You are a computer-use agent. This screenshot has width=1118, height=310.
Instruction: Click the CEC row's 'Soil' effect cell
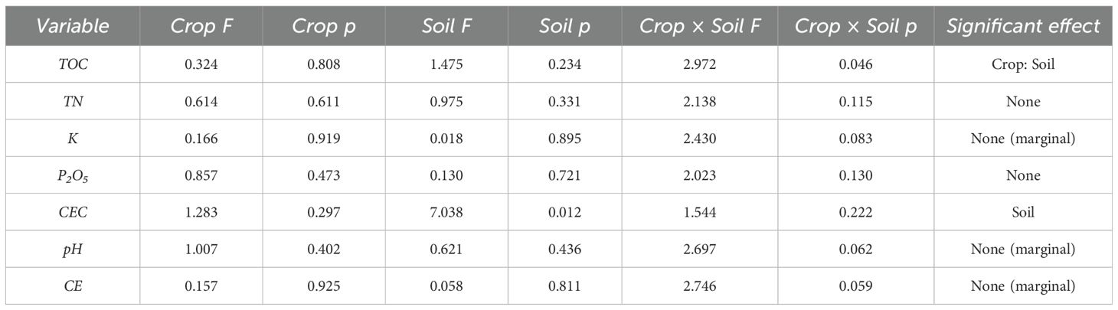(1022, 212)
